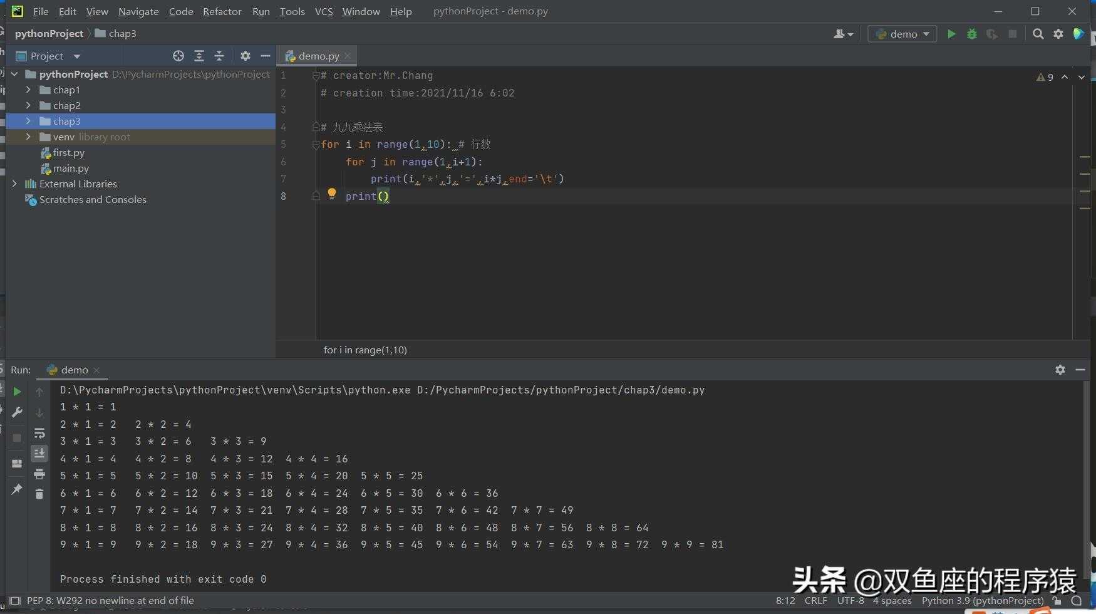1096x614 pixels.
Task: Start debugging with the bug icon
Action: pyautogui.click(x=972, y=34)
